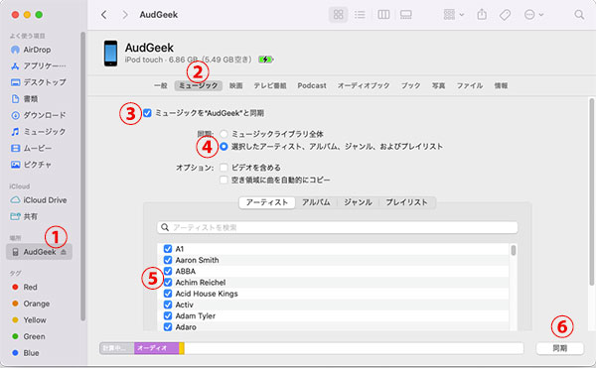Viewport: 596px width, 368px height.
Task: Select ミュージックライブラリ全体 radio button
Action: pos(223,134)
